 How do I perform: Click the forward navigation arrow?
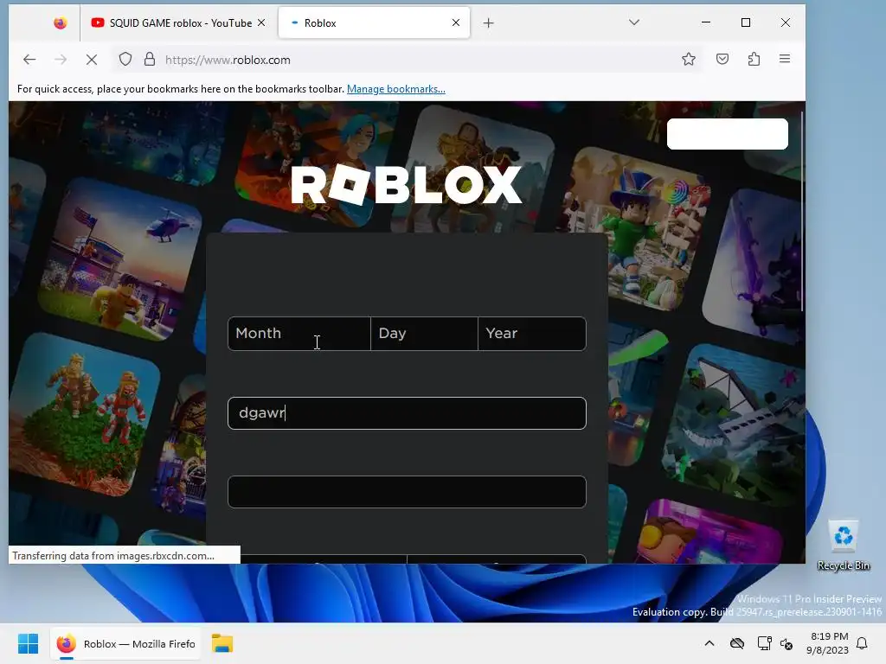click(x=61, y=60)
